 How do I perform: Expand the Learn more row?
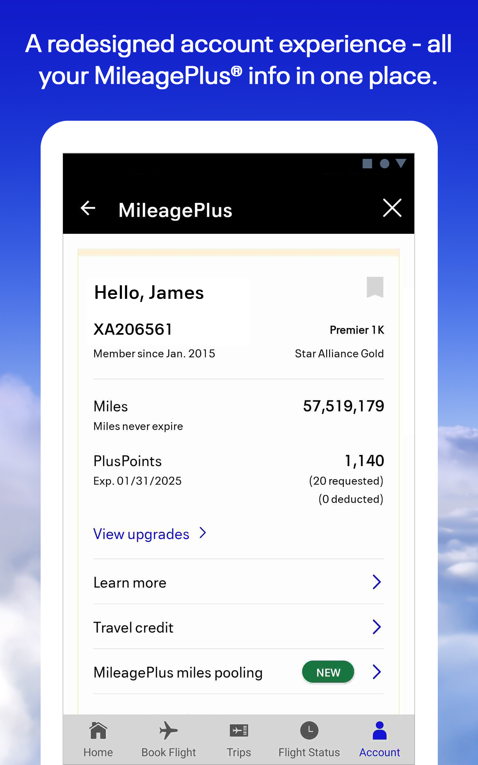377,582
